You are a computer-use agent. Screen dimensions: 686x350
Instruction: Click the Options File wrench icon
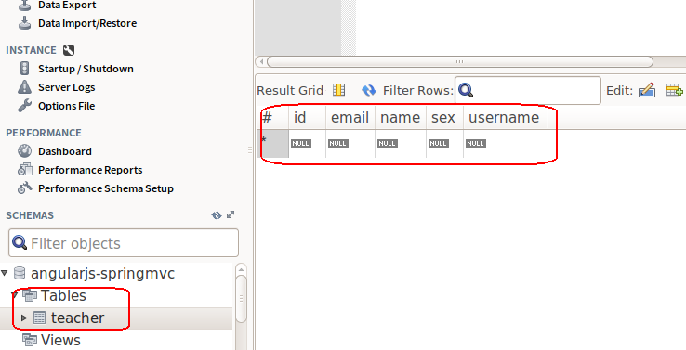point(24,105)
